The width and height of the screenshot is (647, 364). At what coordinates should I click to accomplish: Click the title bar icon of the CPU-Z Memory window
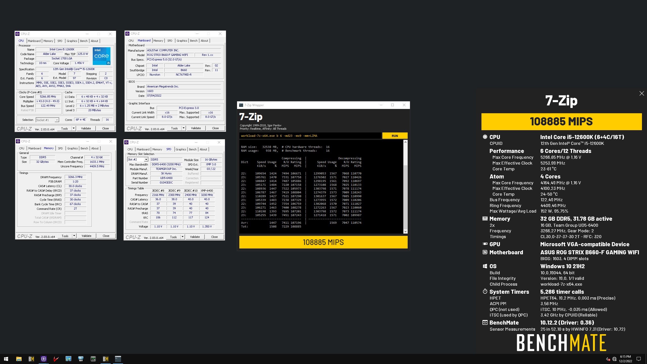(x=18, y=141)
